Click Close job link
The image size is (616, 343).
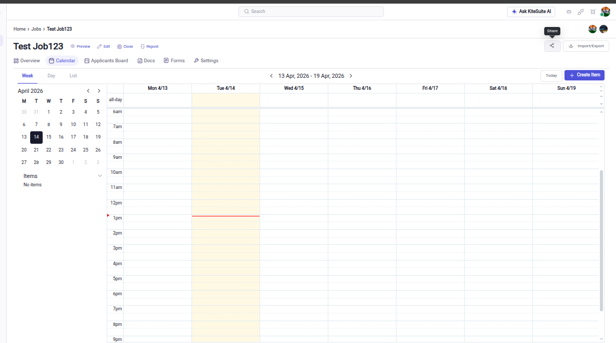tap(125, 46)
